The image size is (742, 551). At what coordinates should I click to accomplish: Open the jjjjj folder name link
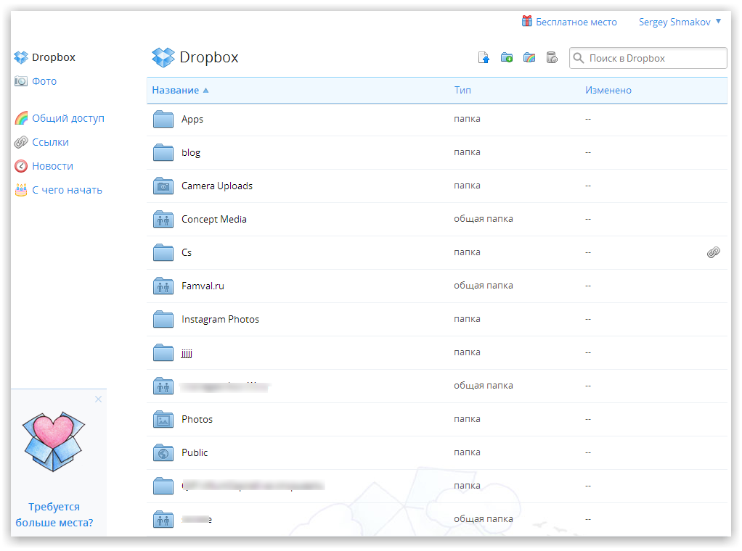pos(187,353)
